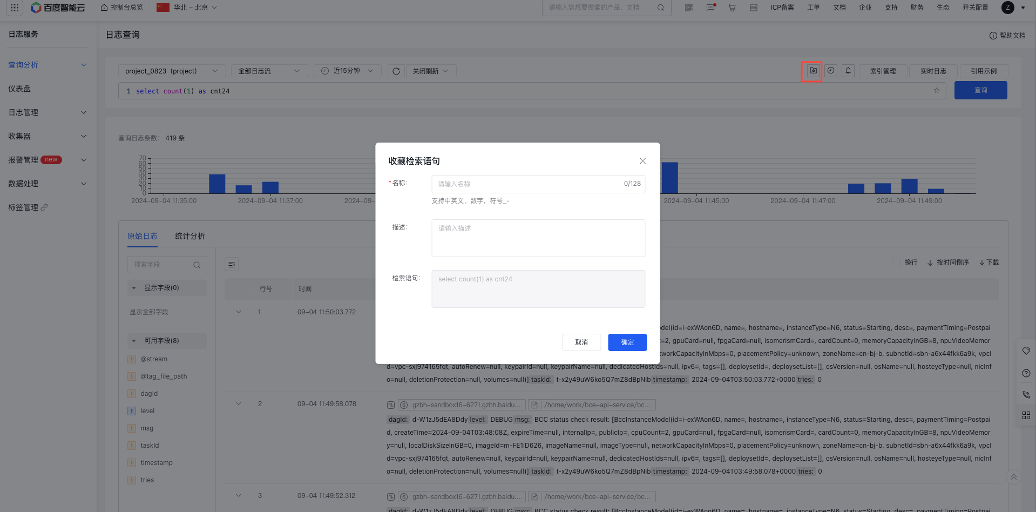Click the context view icon in row 2

tap(391, 405)
